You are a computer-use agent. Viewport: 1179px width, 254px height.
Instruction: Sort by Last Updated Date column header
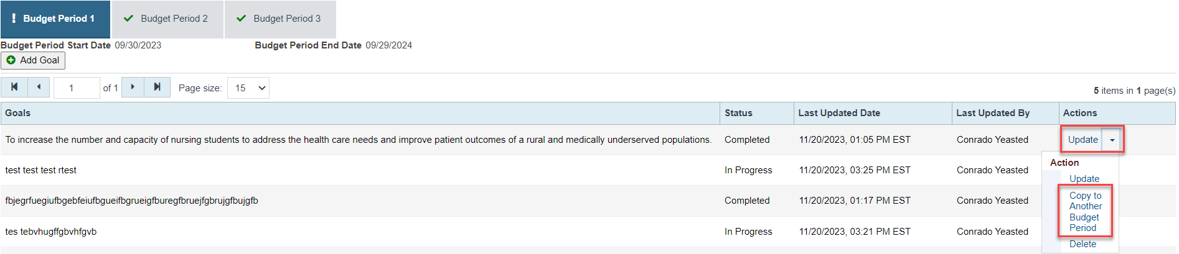click(839, 113)
